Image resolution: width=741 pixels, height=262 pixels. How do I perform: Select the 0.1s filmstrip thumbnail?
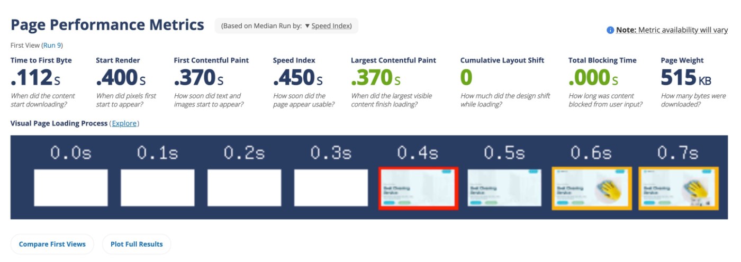pyautogui.click(x=158, y=188)
